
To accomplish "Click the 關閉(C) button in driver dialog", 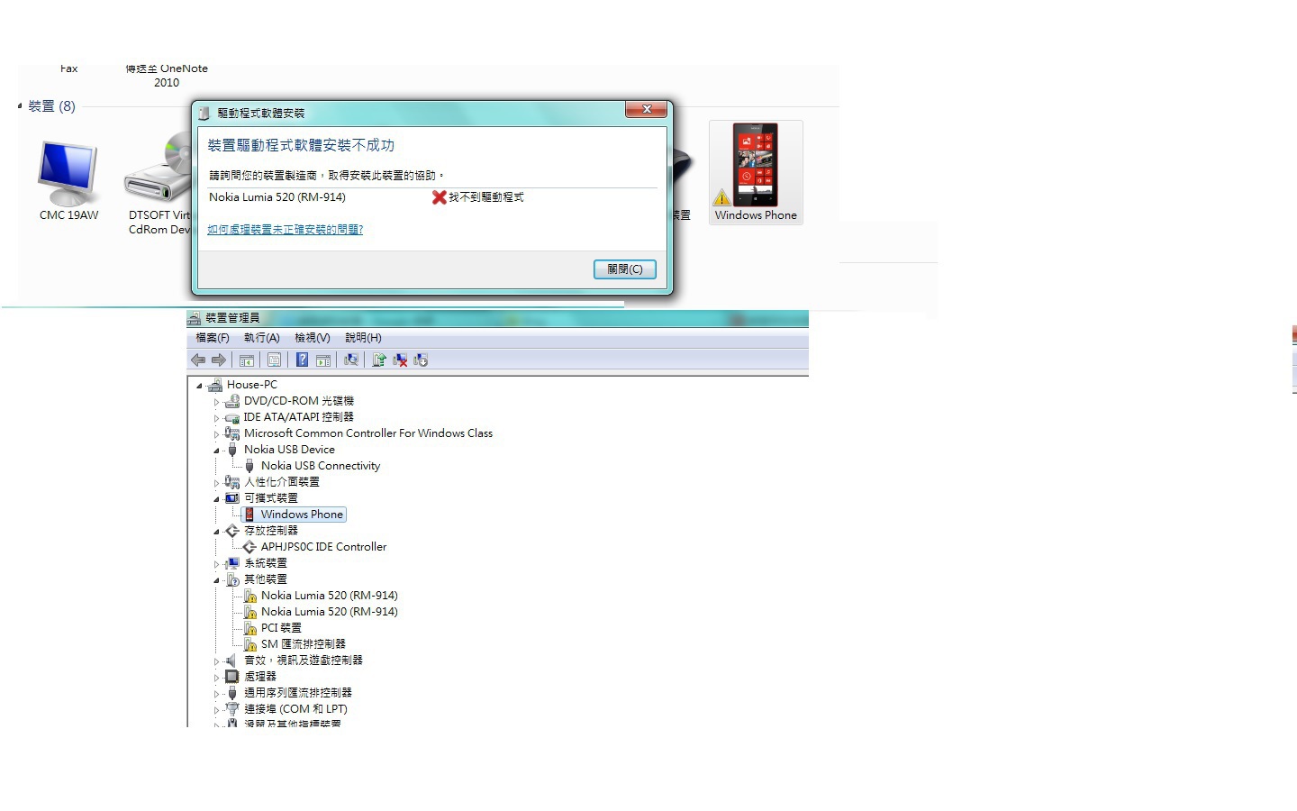I will [x=625, y=269].
